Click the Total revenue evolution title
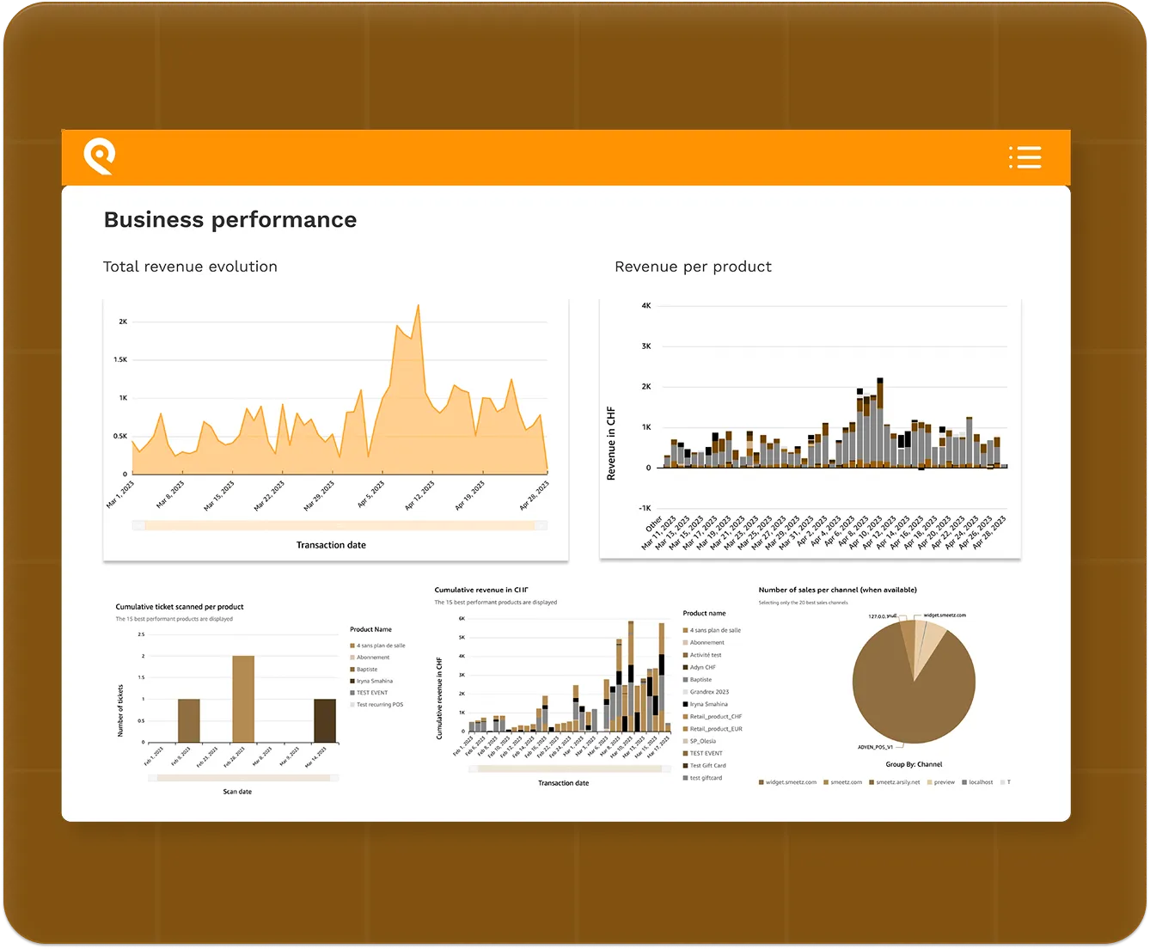 pyautogui.click(x=190, y=266)
